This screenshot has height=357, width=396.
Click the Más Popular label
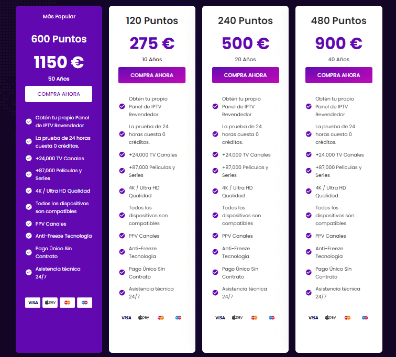pyautogui.click(x=59, y=17)
